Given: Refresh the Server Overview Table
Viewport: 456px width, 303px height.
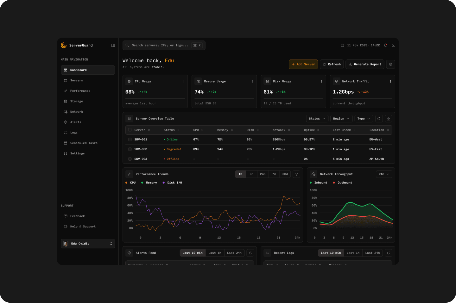Looking at the screenshot, I should 379,119.
